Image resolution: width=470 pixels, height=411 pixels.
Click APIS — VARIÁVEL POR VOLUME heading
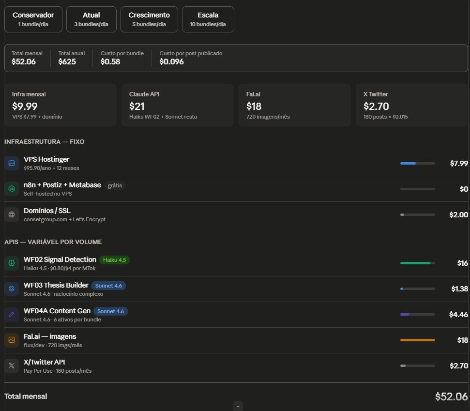(x=53, y=242)
